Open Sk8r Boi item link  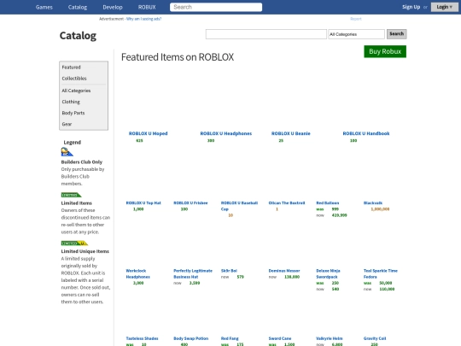(229, 271)
